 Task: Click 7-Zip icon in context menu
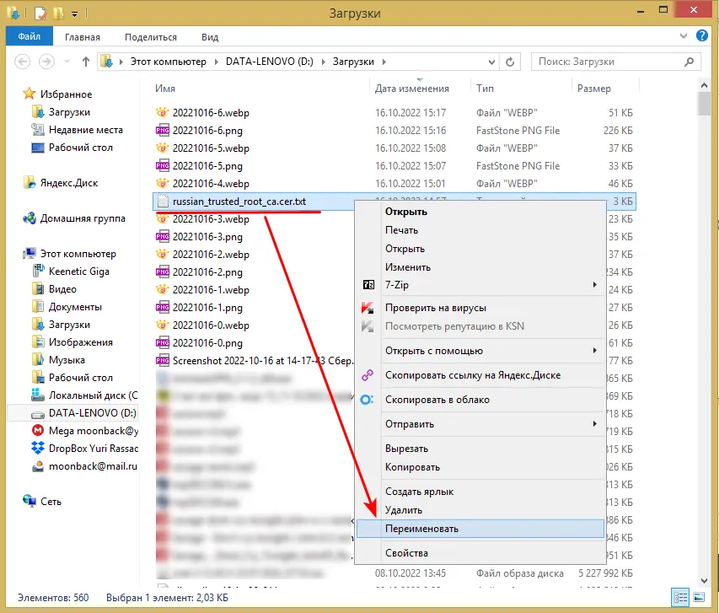368,285
